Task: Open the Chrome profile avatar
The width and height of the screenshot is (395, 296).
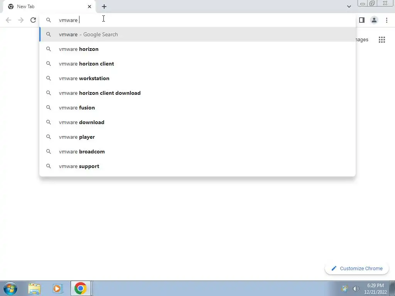Action: pos(374,20)
